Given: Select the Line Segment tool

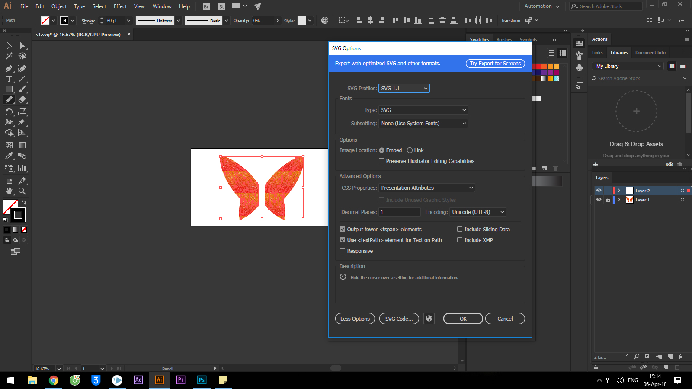Looking at the screenshot, I should pos(22,79).
